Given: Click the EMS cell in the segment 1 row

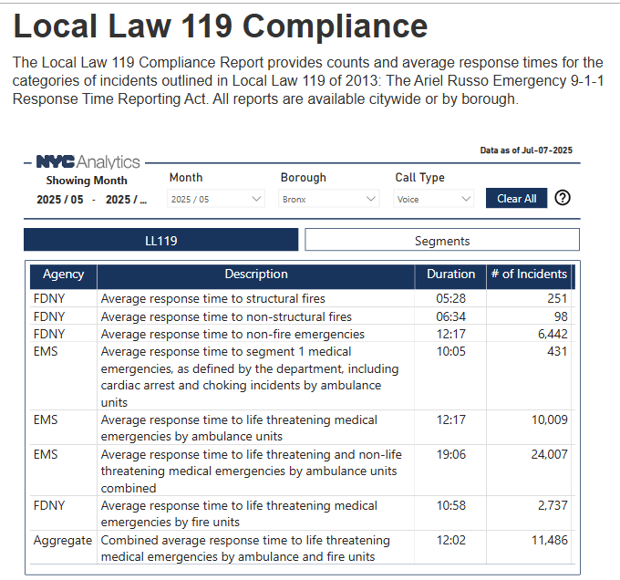Looking at the screenshot, I should (x=46, y=351).
